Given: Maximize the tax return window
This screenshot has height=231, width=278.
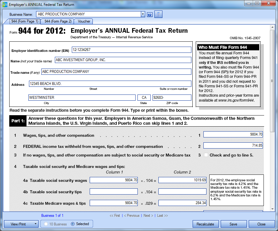Looking at the screenshot, I should tap(257, 3).
